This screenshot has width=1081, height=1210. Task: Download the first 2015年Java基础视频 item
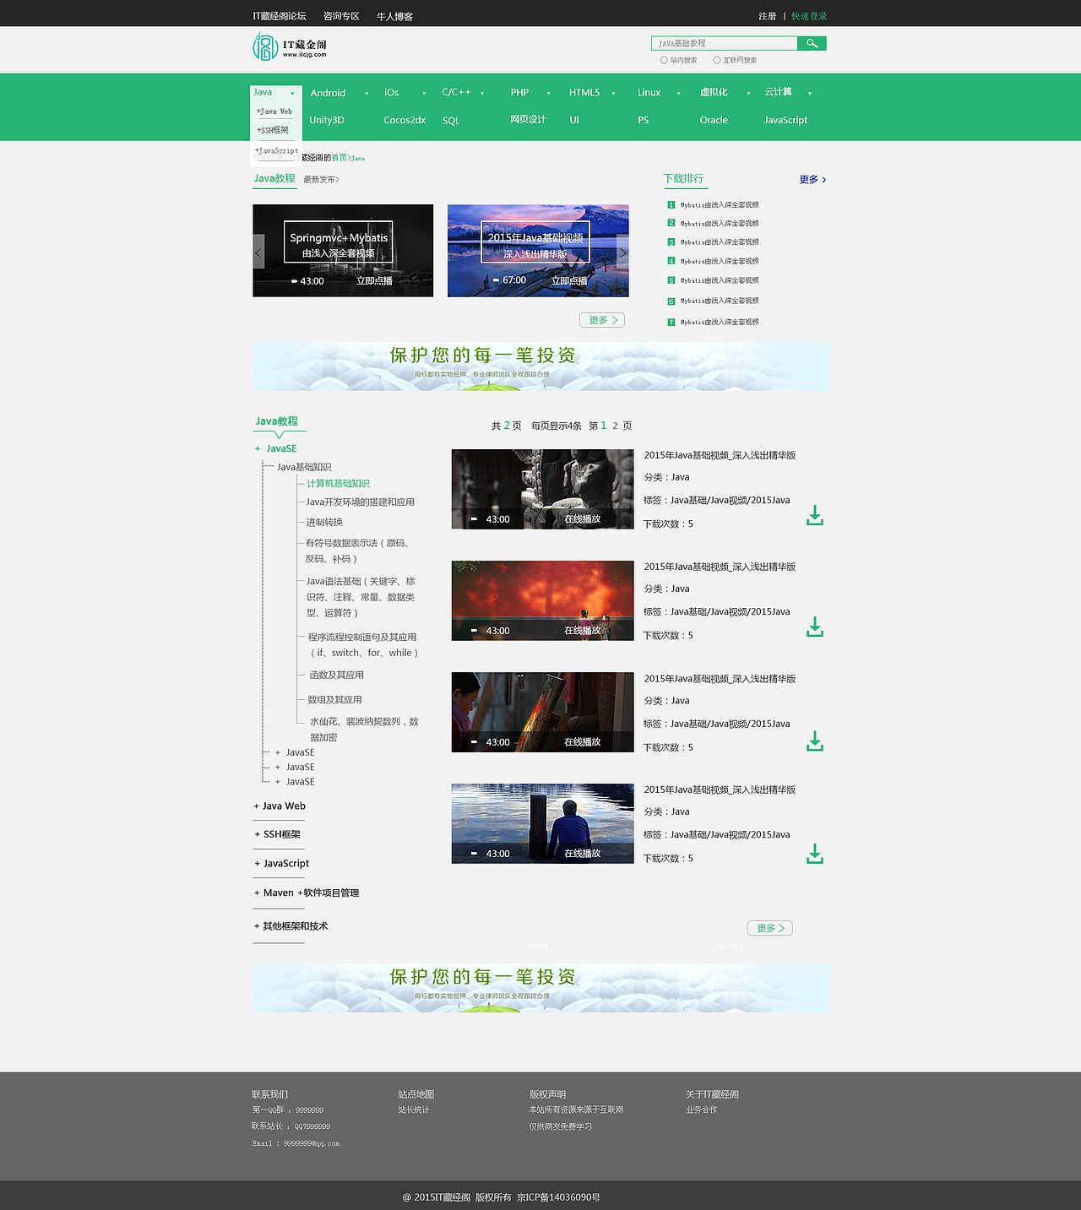814,515
